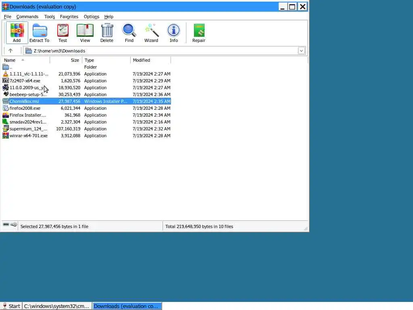
Task: Expand the address path dropdown arrow
Action: point(301,50)
